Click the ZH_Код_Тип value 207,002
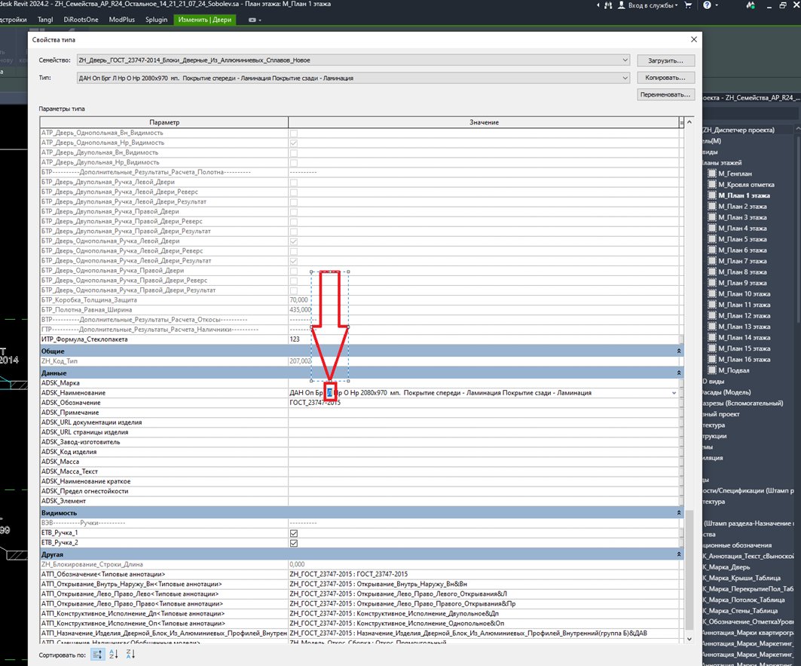This screenshot has width=801, height=666. coord(300,361)
